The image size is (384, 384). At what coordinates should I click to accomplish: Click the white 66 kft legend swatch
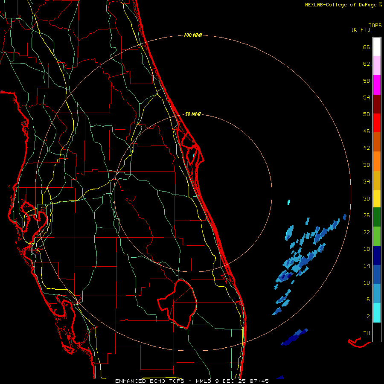(x=377, y=47)
